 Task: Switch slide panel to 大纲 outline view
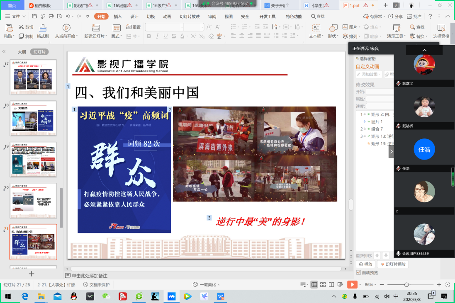pos(22,52)
